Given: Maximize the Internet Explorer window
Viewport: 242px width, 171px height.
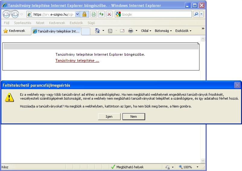Looking at the screenshot, I should click(195, 5).
